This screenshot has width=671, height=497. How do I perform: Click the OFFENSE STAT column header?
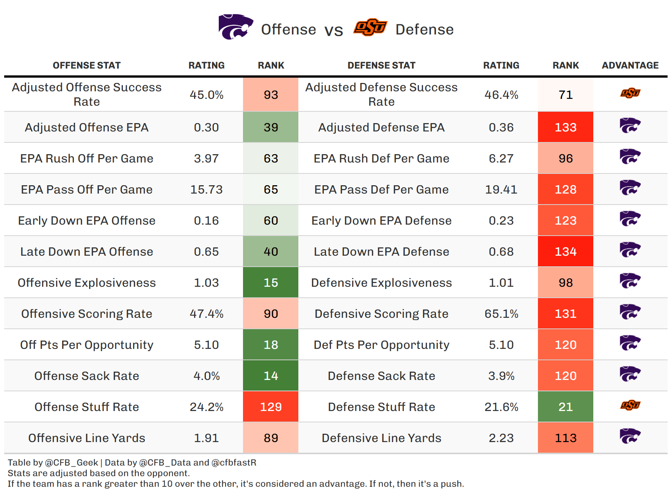click(x=86, y=66)
